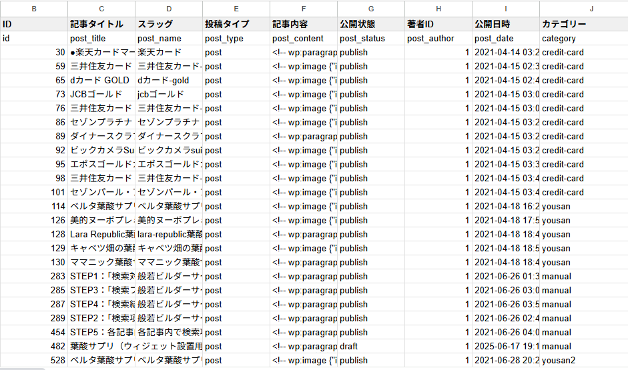The image size is (628, 370).
Task: Click date cell 2025-06-17 19:1
Action: point(505,347)
